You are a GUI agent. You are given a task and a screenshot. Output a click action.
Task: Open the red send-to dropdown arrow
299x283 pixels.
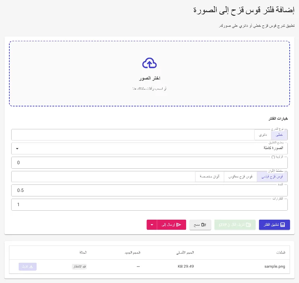[x=152, y=225]
